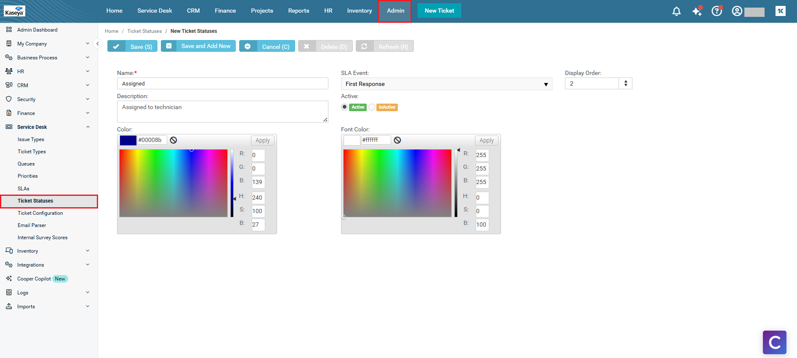This screenshot has width=797, height=358.
Task: Go to Ticket Configuration in sidebar
Action: click(40, 213)
